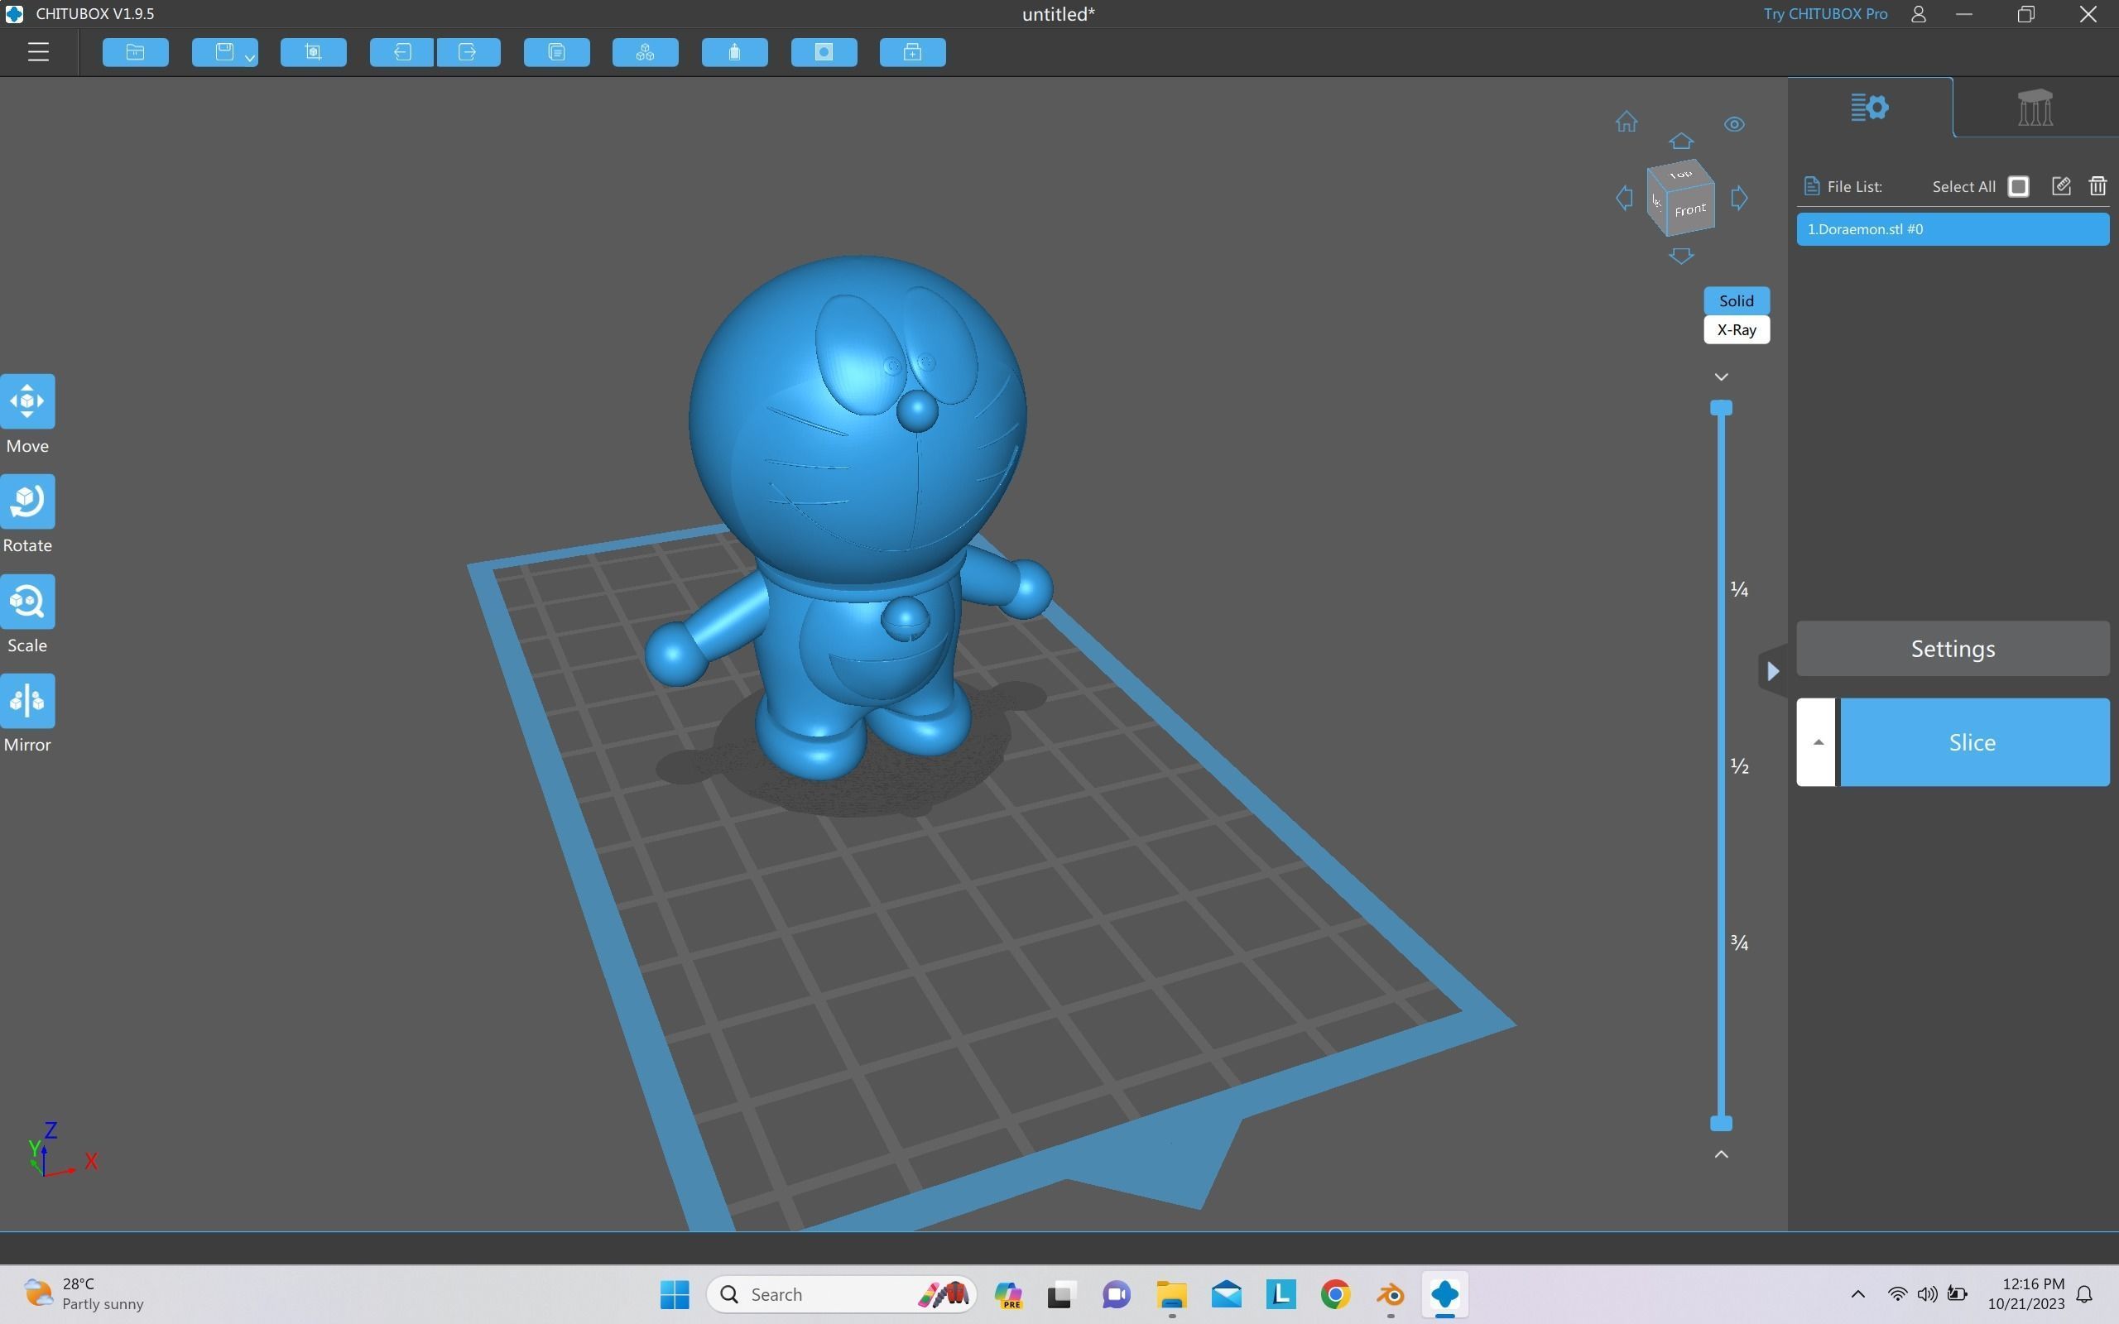The height and width of the screenshot is (1324, 2119).
Task: Click the File List document icon
Action: click(1811, 186)
